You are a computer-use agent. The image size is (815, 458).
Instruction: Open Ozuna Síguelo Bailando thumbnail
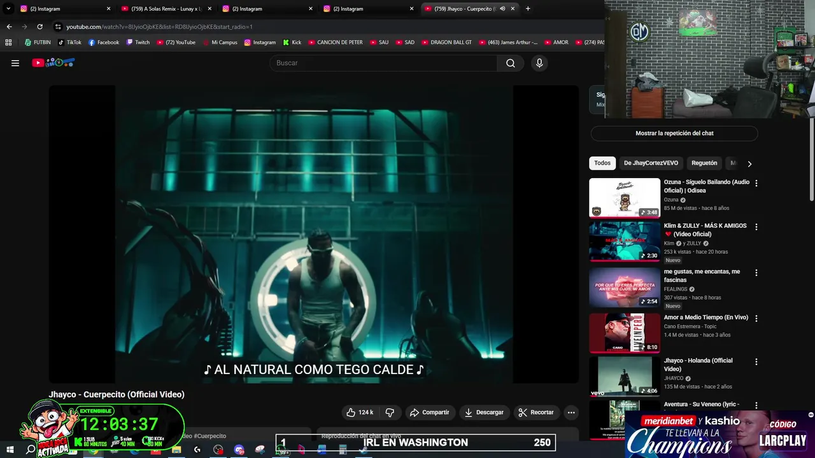pyautogui.click(x=625, y=198)
